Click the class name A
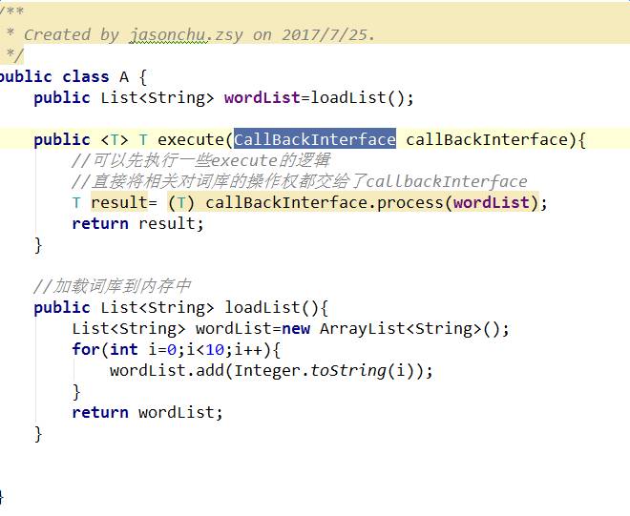 (x=124, y=76)
